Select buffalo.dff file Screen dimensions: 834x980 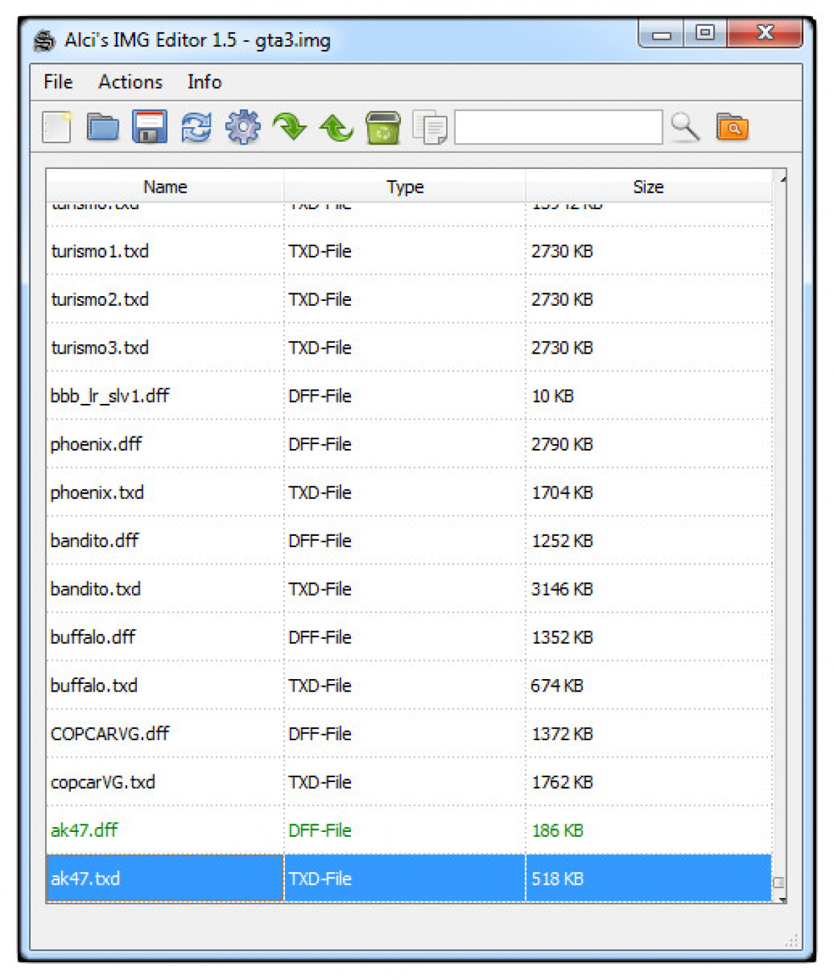point(409,637)
